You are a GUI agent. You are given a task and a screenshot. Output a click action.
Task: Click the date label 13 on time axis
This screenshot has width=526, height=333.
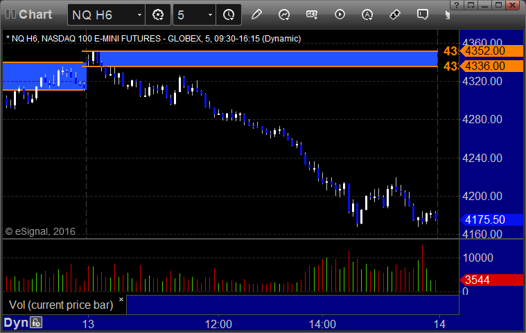tap(88, 324)
